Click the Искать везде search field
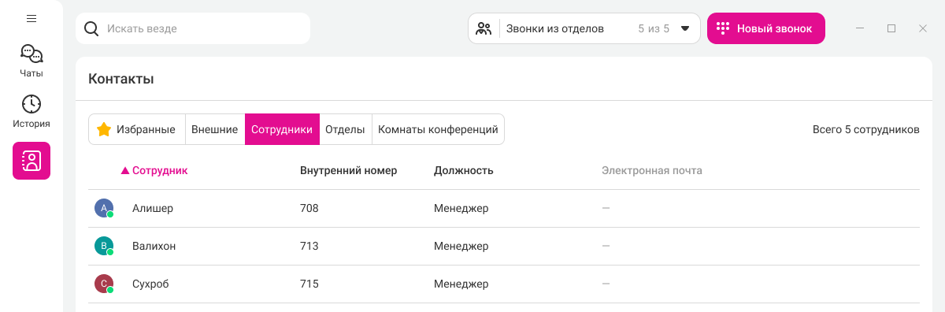Viewport: 945px width, 312px height. click(x=193, y=28)
